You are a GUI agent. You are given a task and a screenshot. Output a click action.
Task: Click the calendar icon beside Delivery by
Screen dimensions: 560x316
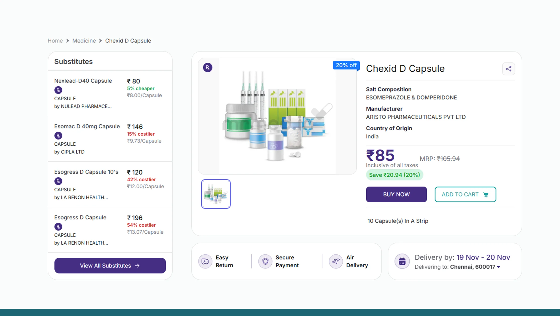402,261
